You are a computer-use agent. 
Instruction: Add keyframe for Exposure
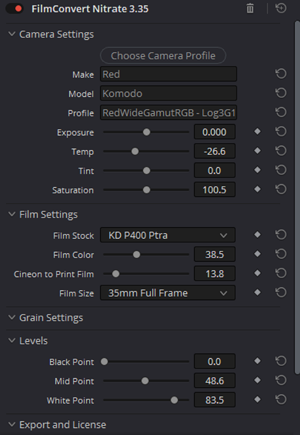[x=257, y=132]
